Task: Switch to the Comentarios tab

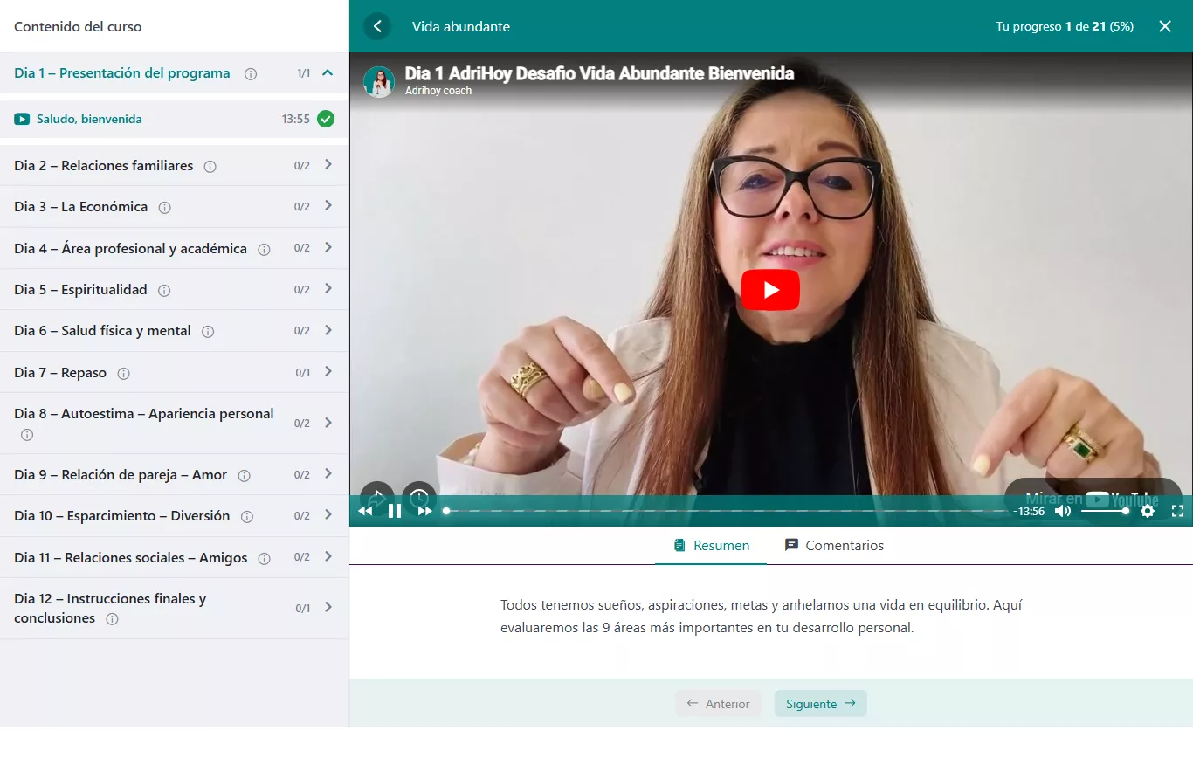Action: (834, 545)
